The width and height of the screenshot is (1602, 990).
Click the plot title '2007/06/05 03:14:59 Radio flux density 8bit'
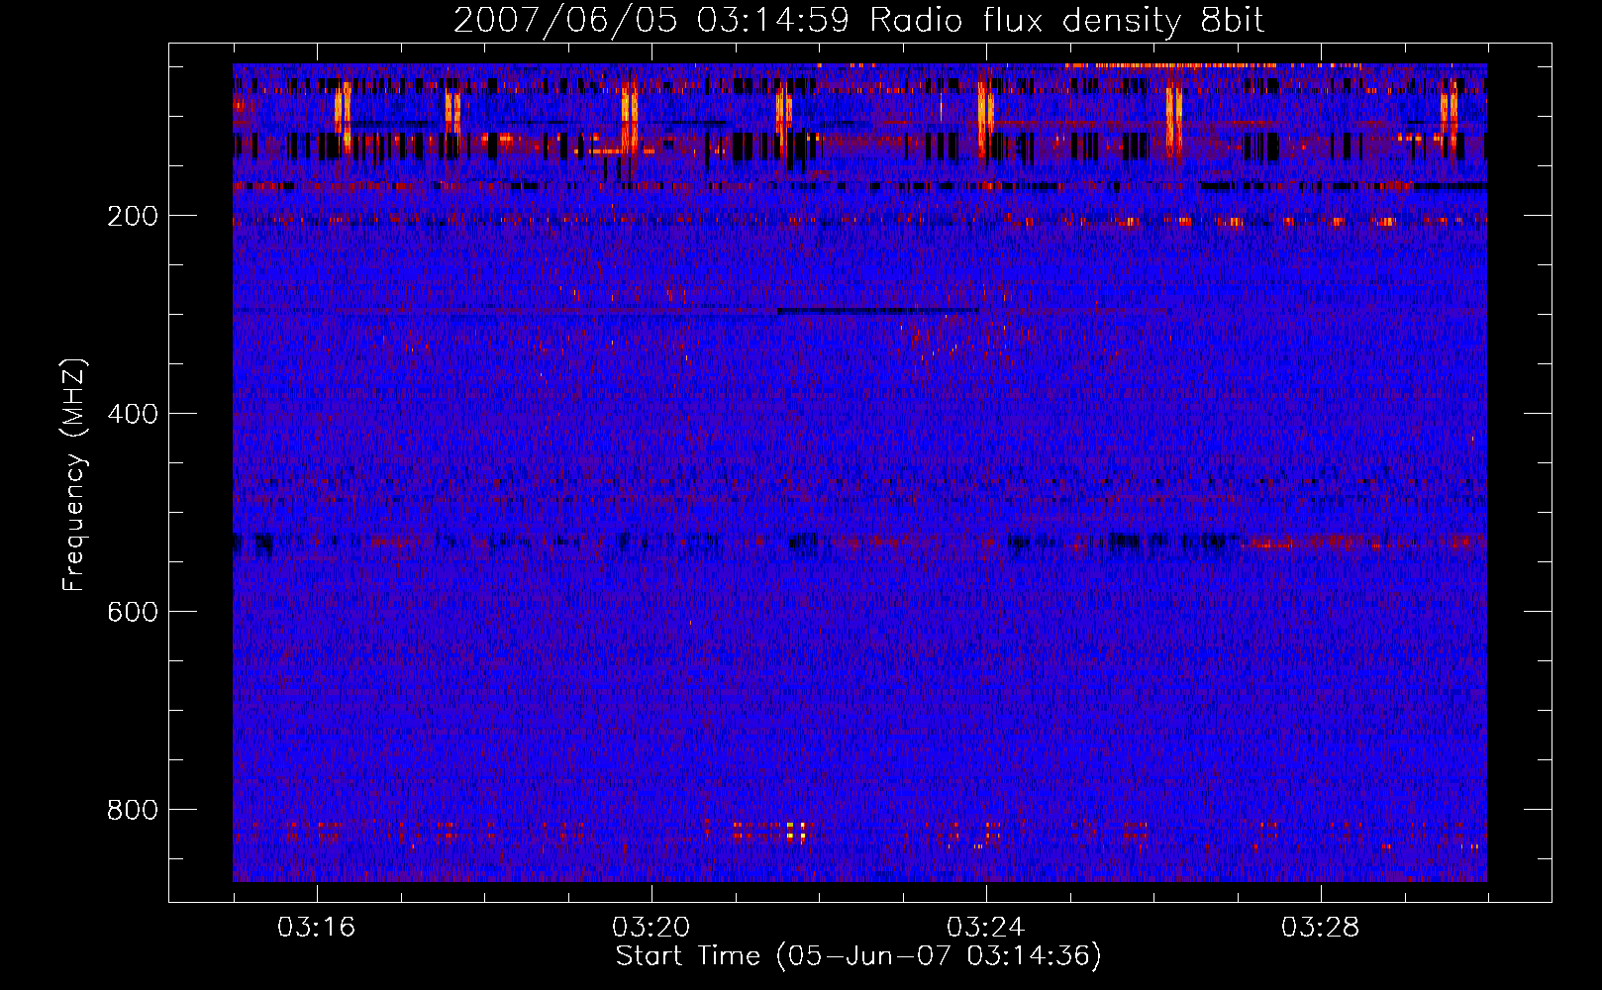tap(858, 20)
